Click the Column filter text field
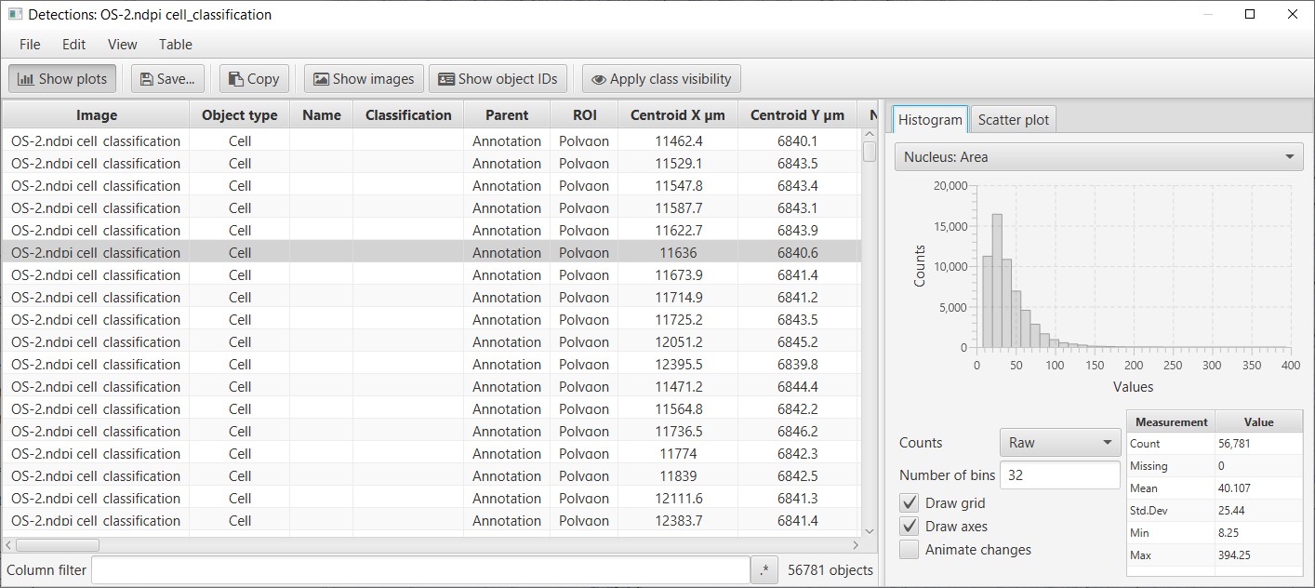This screenshot has width=1315, height=588. pyautogui.click(x=420, y=570)
